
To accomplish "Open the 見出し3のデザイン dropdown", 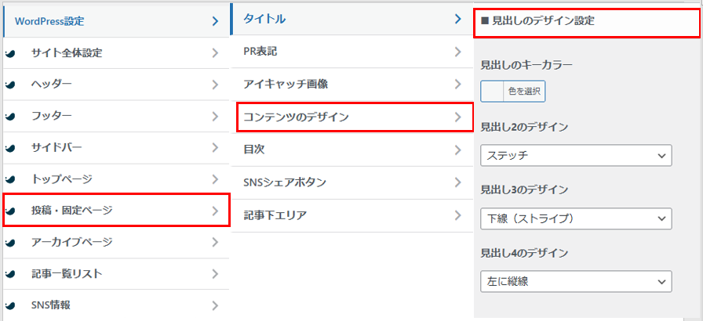I will pos(576,218).
